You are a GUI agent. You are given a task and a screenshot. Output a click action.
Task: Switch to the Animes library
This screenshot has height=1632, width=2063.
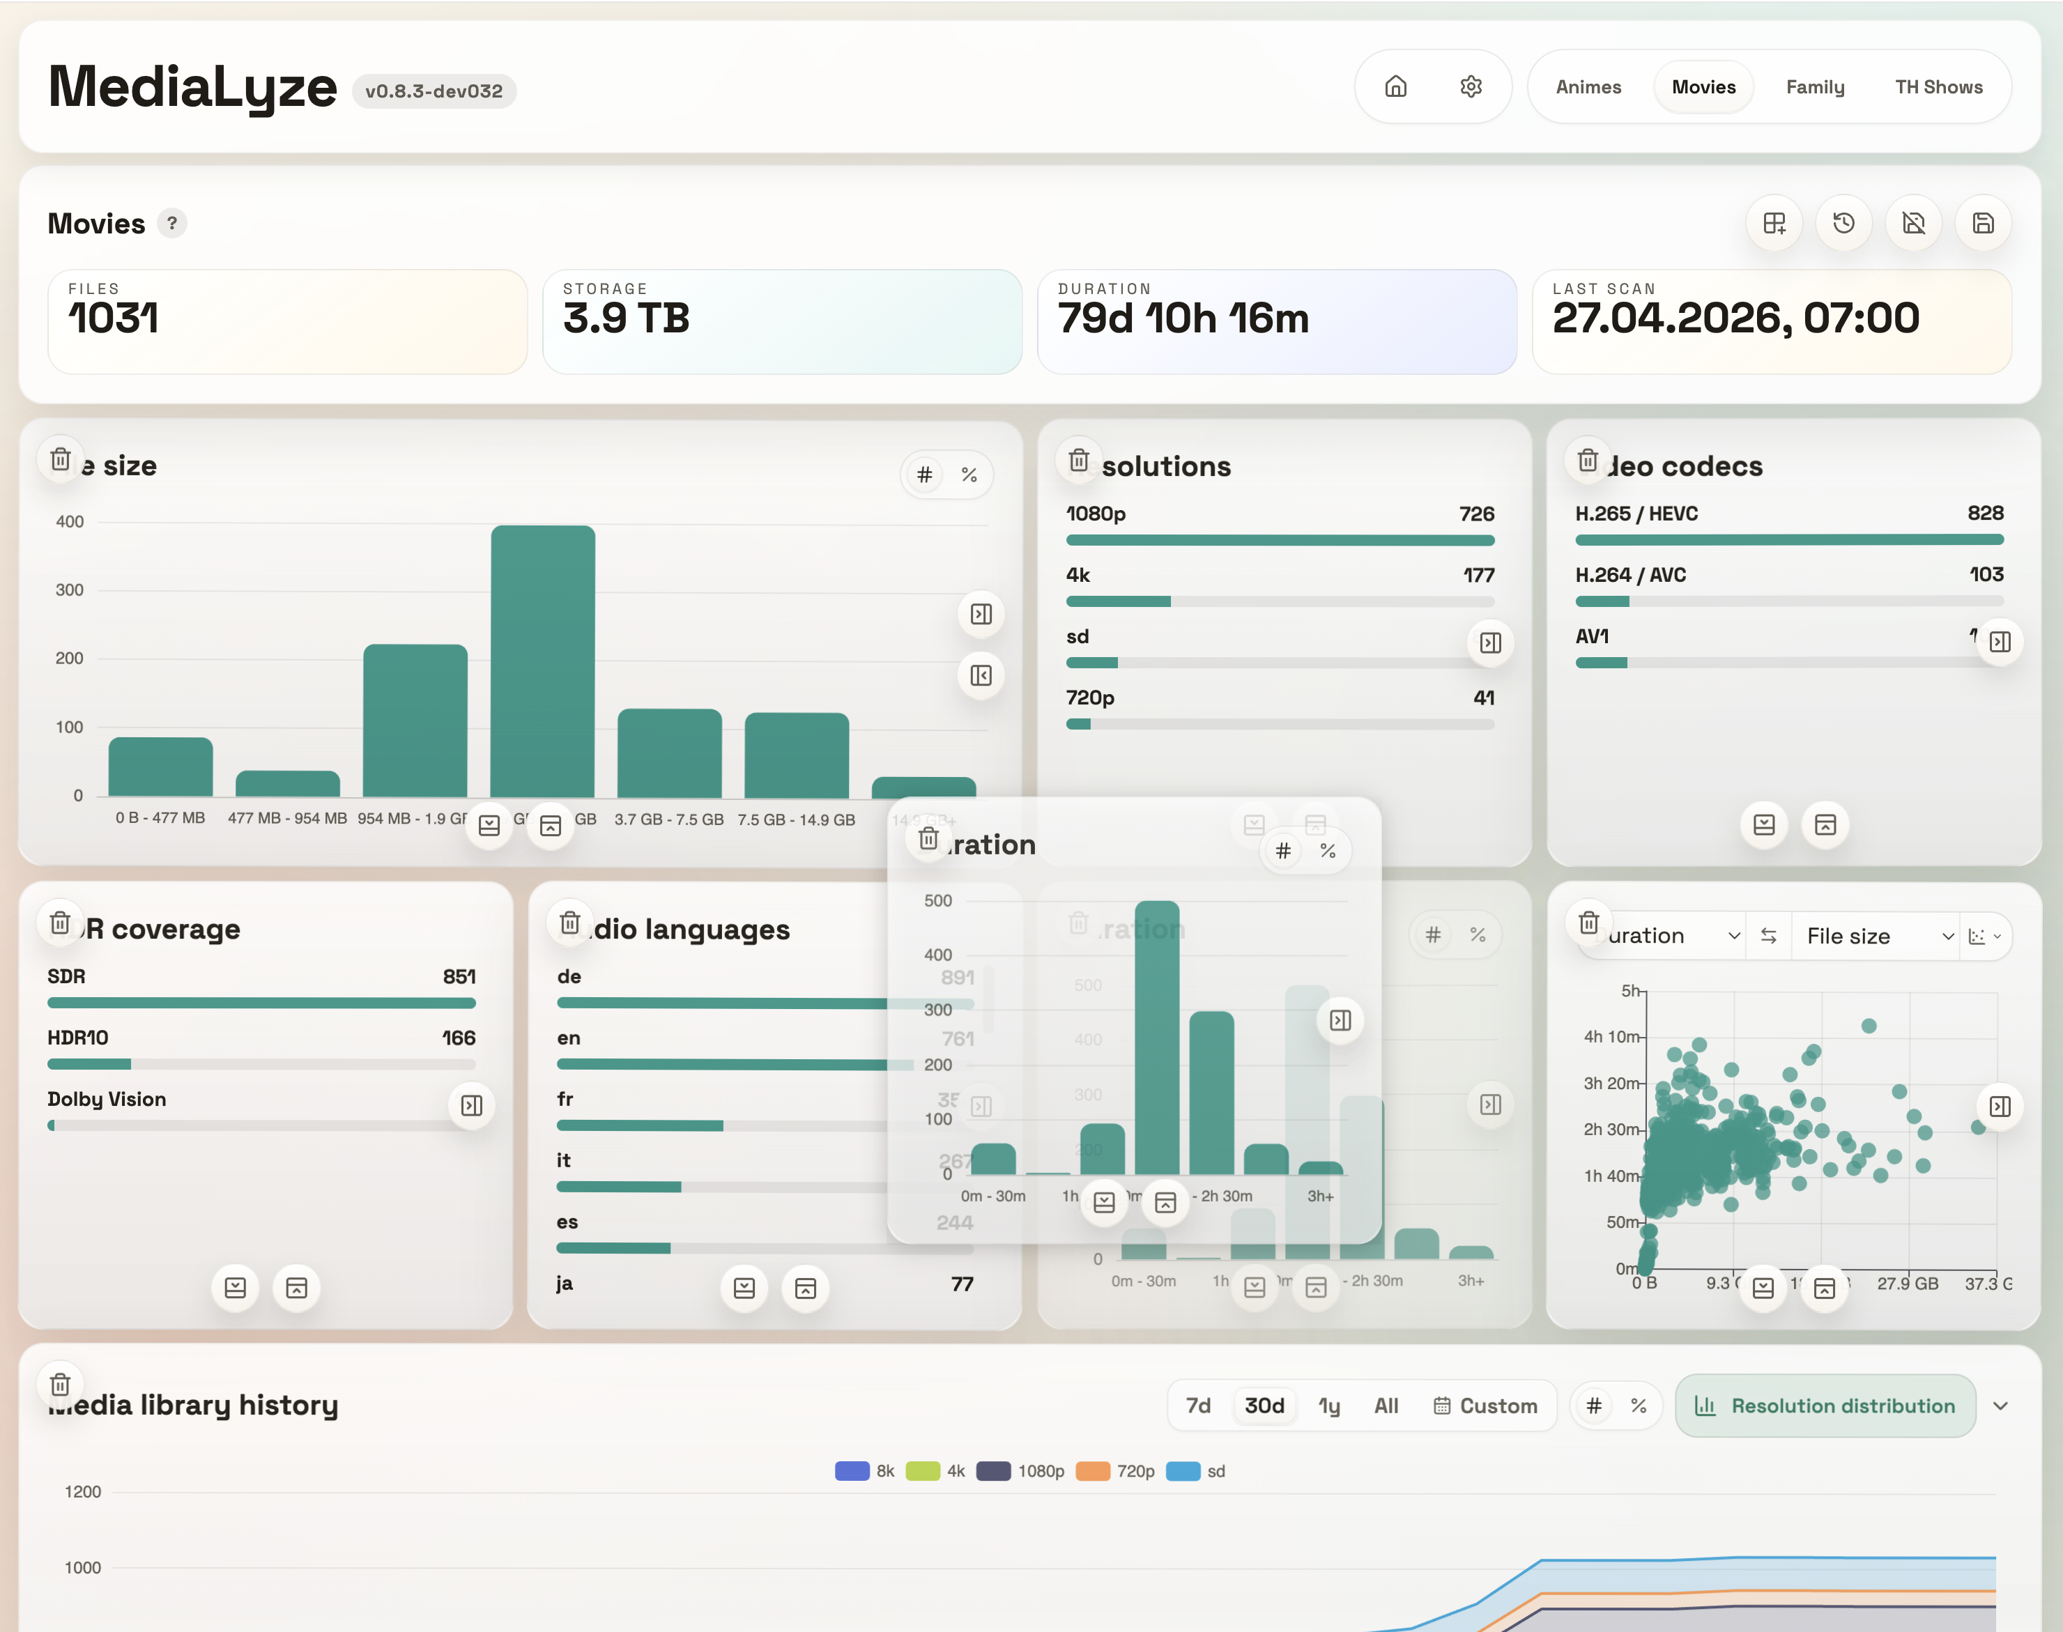[x=1588, y=87]
